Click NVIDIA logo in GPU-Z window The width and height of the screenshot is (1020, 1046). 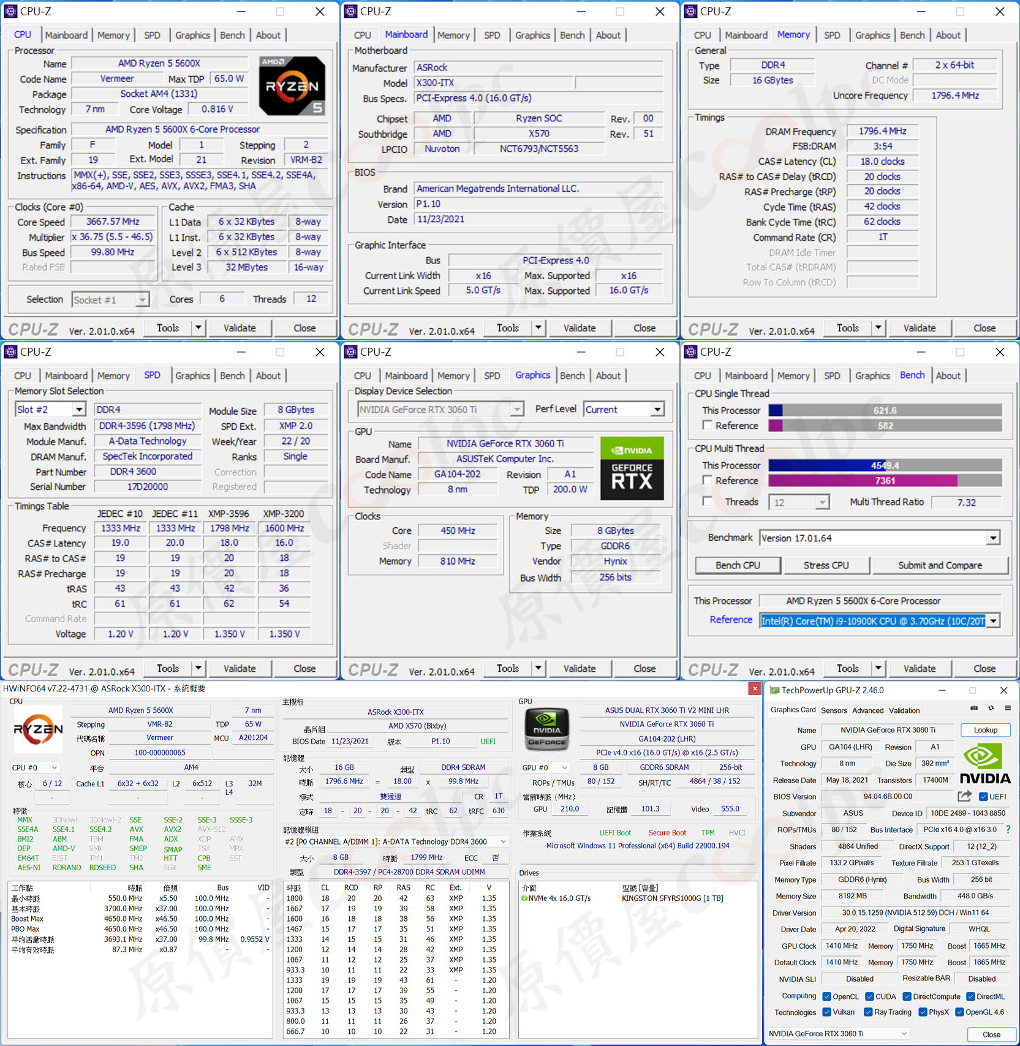pos(985,764)
